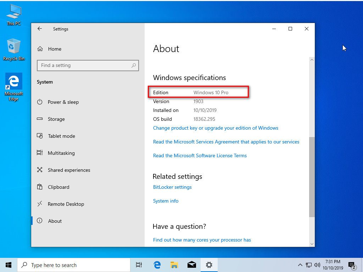Open Clipboard settings
Image resolution: width=363 pixels, height=272 pixels.
tap(53, 187)
